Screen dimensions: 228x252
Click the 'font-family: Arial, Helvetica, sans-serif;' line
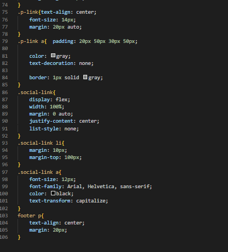click(90, 187)
